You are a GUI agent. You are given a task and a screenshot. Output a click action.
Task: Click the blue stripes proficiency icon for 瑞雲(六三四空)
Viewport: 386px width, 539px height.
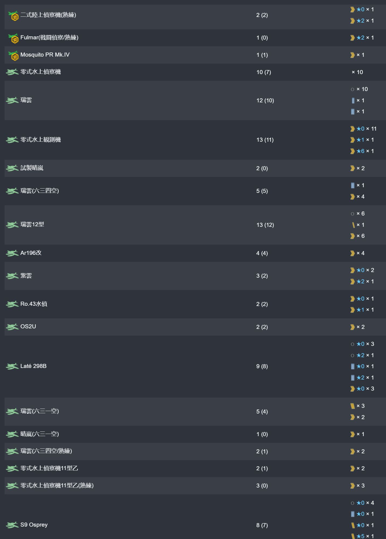point(353,185)
